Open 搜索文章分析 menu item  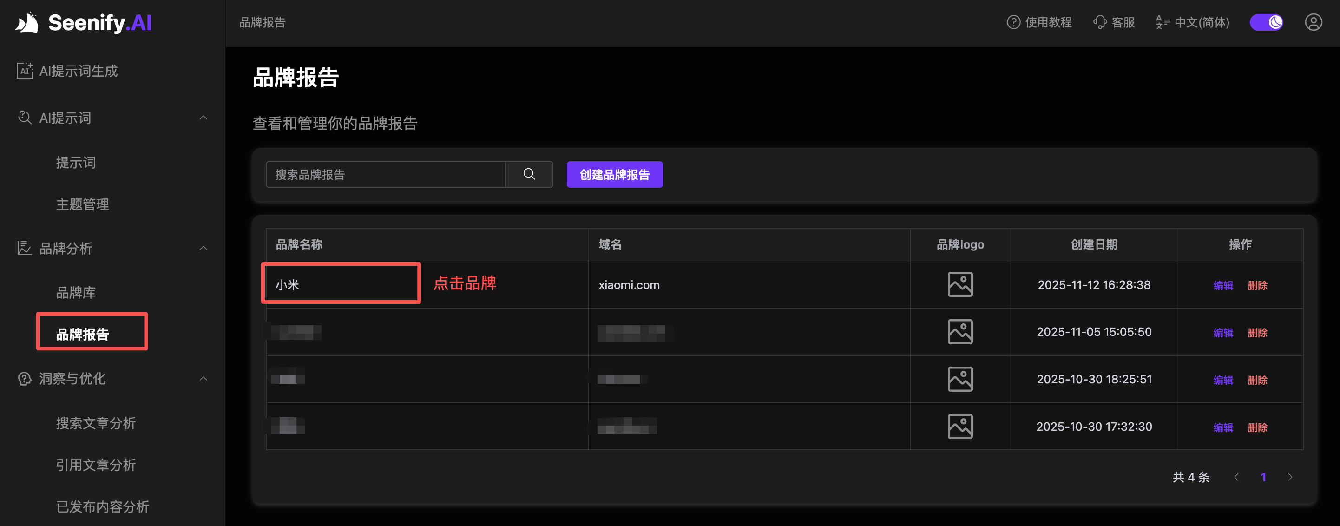[x=96, y=423]
